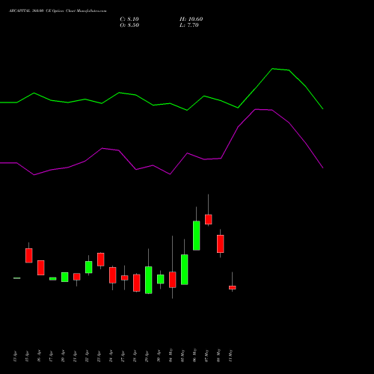Click the 07 May date label
The height and width of the screenshot is (374, 374).
pos(206,355)
